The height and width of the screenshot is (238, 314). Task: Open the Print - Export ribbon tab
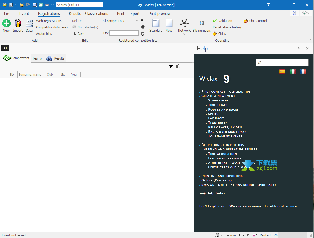pos(128,14)
